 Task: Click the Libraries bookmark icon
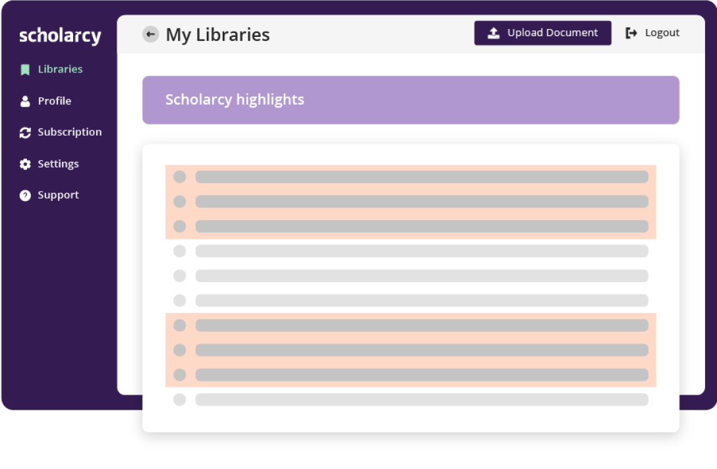click(x=25, y=69)
